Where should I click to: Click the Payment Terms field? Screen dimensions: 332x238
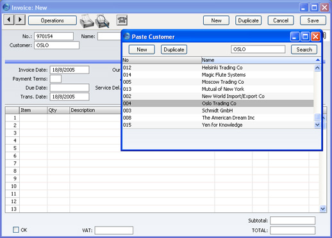pos(56,79)
